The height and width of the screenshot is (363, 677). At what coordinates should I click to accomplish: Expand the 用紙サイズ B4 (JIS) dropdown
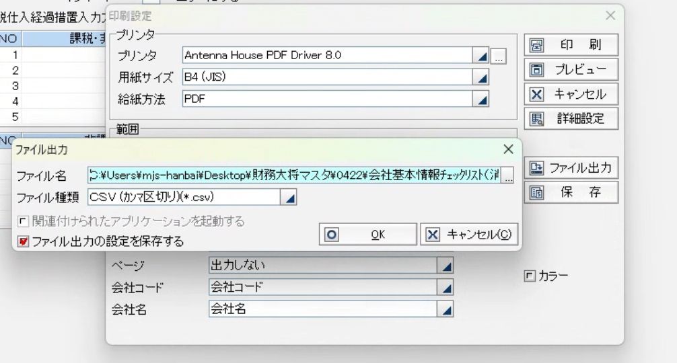click(x=482, y=77)
